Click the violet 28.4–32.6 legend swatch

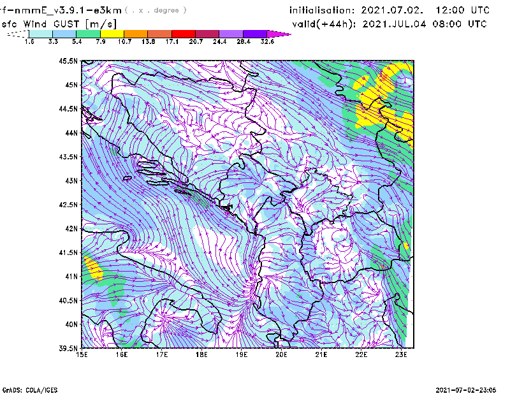255,34
